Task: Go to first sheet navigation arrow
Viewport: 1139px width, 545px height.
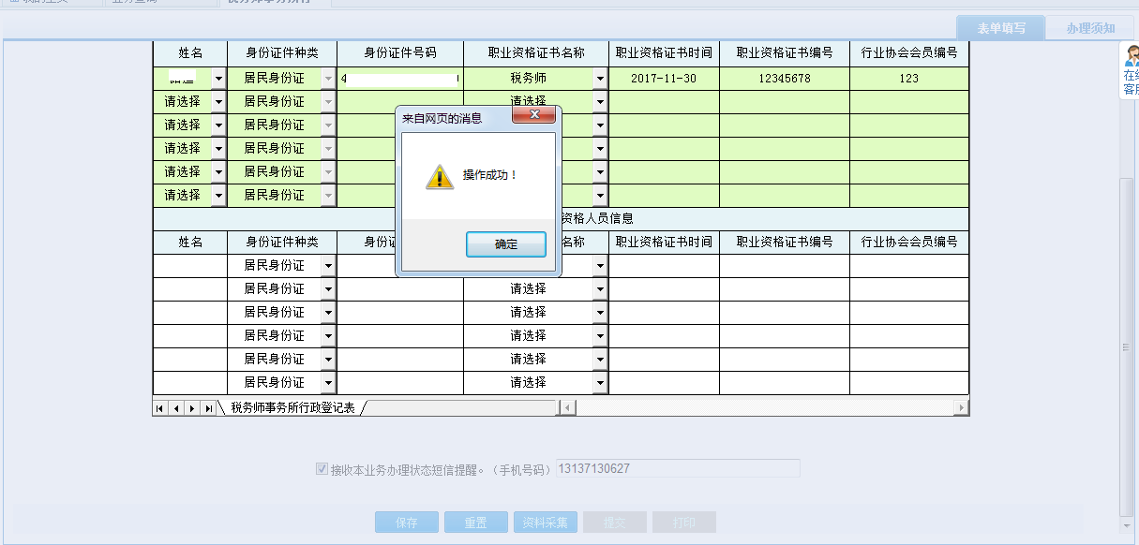Action: click(x=159, y=407)
